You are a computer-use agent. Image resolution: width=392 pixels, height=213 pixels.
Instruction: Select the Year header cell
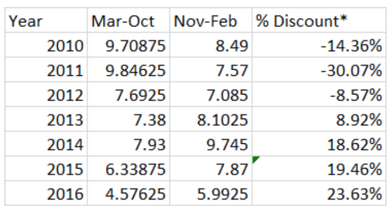point(46,20)
